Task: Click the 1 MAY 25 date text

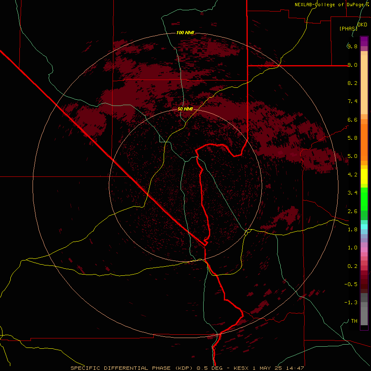Action: point(267,368)
